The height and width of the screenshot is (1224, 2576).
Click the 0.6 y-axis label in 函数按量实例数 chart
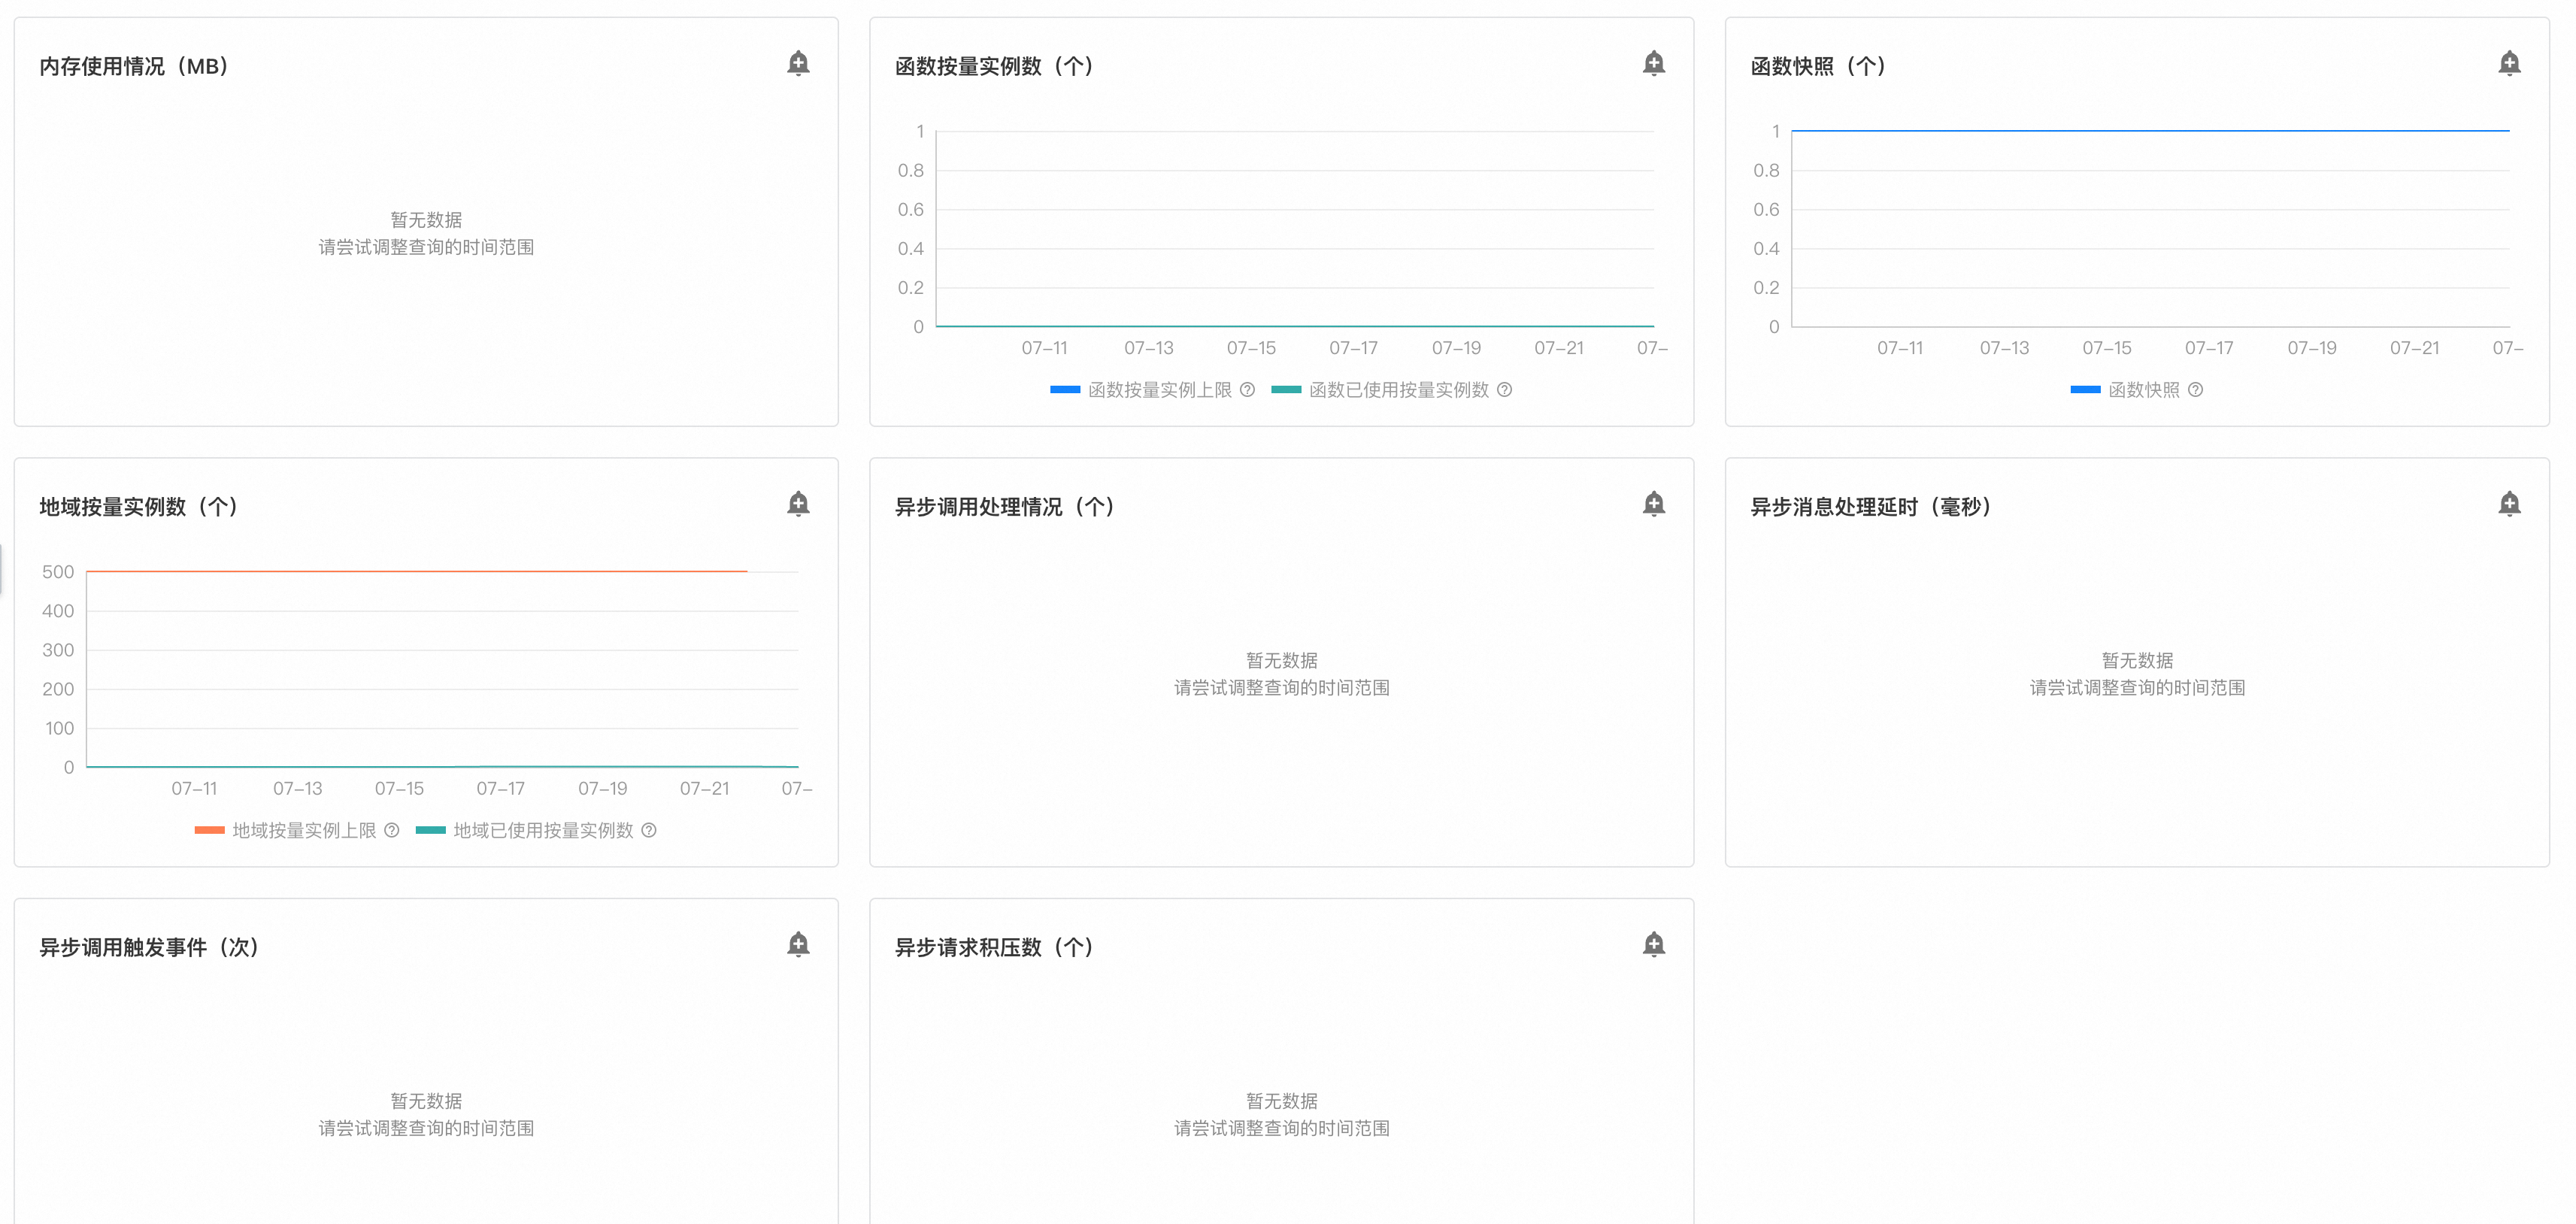910,210
